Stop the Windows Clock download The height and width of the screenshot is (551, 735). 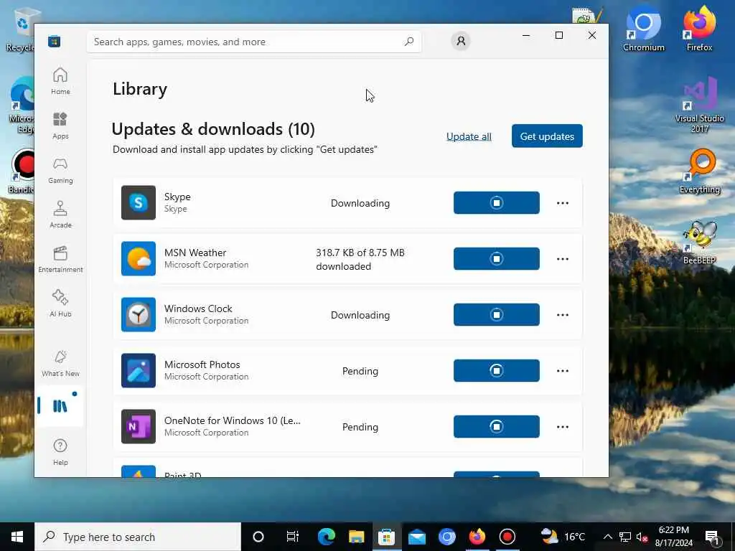coord(497,314)
